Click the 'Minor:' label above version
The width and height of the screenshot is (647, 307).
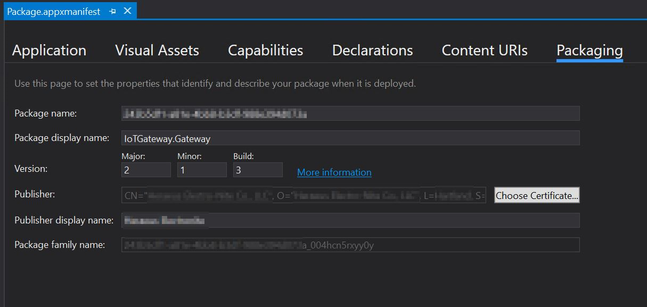click(x=190, y=156)
